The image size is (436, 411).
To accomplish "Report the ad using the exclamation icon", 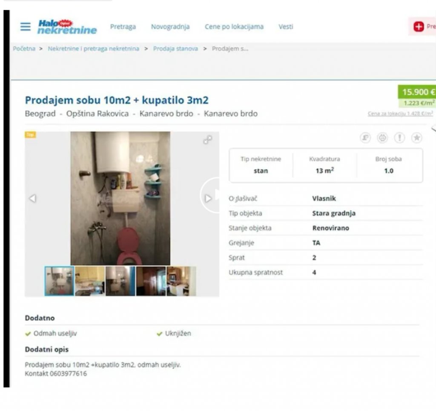I will [399, 138].
